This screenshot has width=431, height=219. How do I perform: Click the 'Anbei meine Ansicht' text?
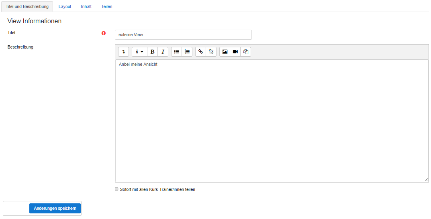tap(138, 64)
